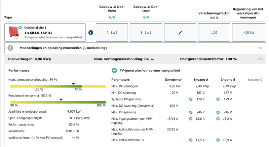The height and width of the screenshot is (147, 269).
Task: Click the Ingang A column header
Action: (x=201, y=80)
